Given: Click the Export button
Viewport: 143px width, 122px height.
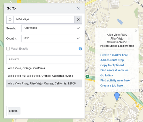Looking at the screenshot, I should (x=14, y=111).
